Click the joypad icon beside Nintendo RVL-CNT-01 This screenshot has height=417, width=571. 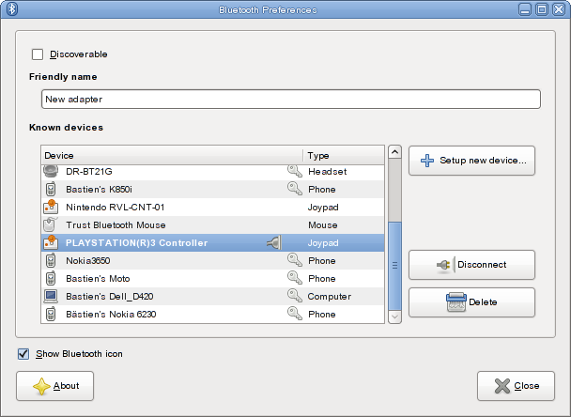click(x=51, y=207)
